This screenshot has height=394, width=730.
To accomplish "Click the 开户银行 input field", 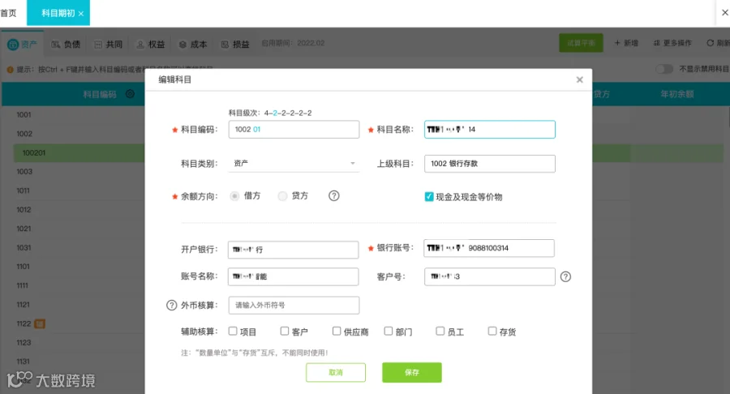I will (294, 250).
